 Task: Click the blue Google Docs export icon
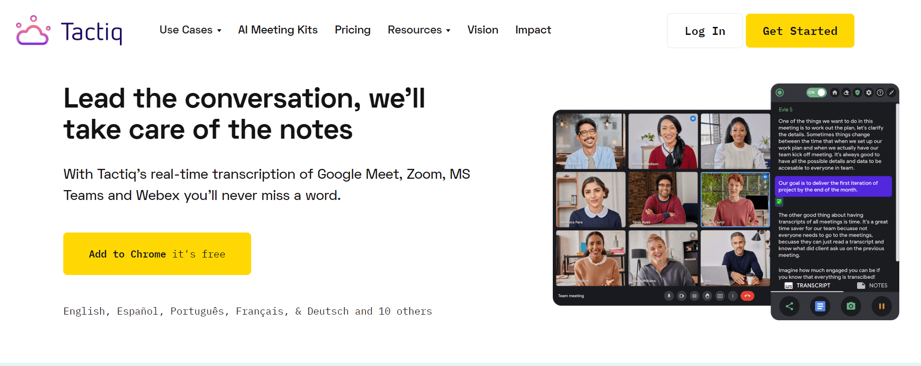820,306
